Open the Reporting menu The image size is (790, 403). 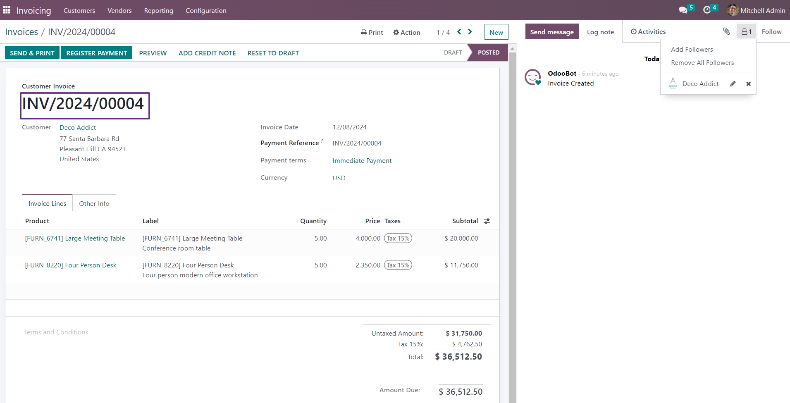pos(159,10)
